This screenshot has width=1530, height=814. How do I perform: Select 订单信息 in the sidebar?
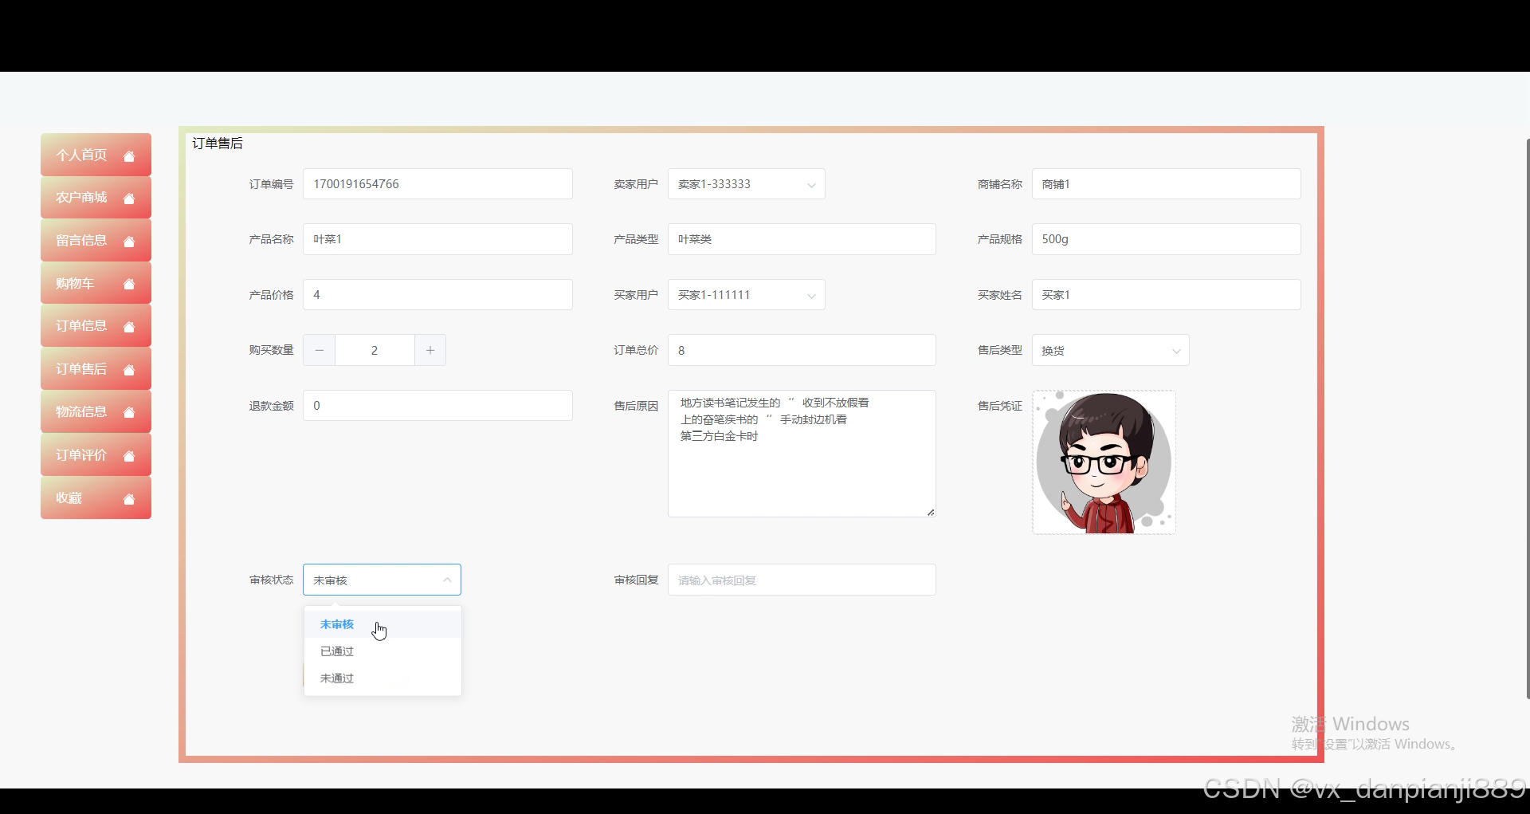[96, 326]
